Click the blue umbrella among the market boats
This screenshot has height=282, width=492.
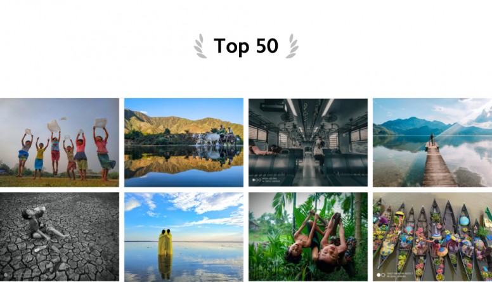[464, 221]
